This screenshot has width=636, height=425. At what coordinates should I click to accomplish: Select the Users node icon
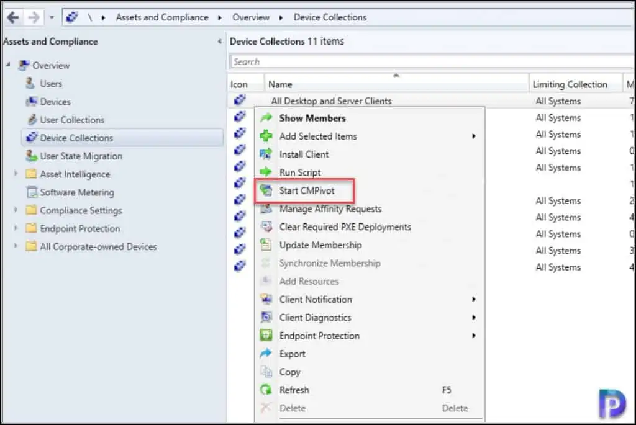[x=30, y=84]
